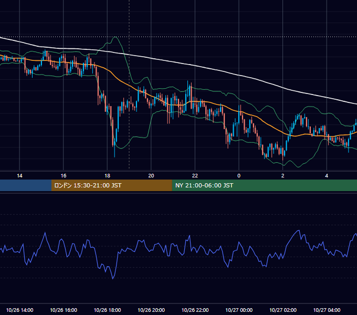Click the 10/26 22:00 date label
Screen dimensions: 357x315
coord(195,310)
